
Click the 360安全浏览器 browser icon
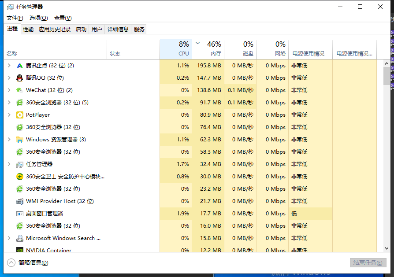coord(19,102)
